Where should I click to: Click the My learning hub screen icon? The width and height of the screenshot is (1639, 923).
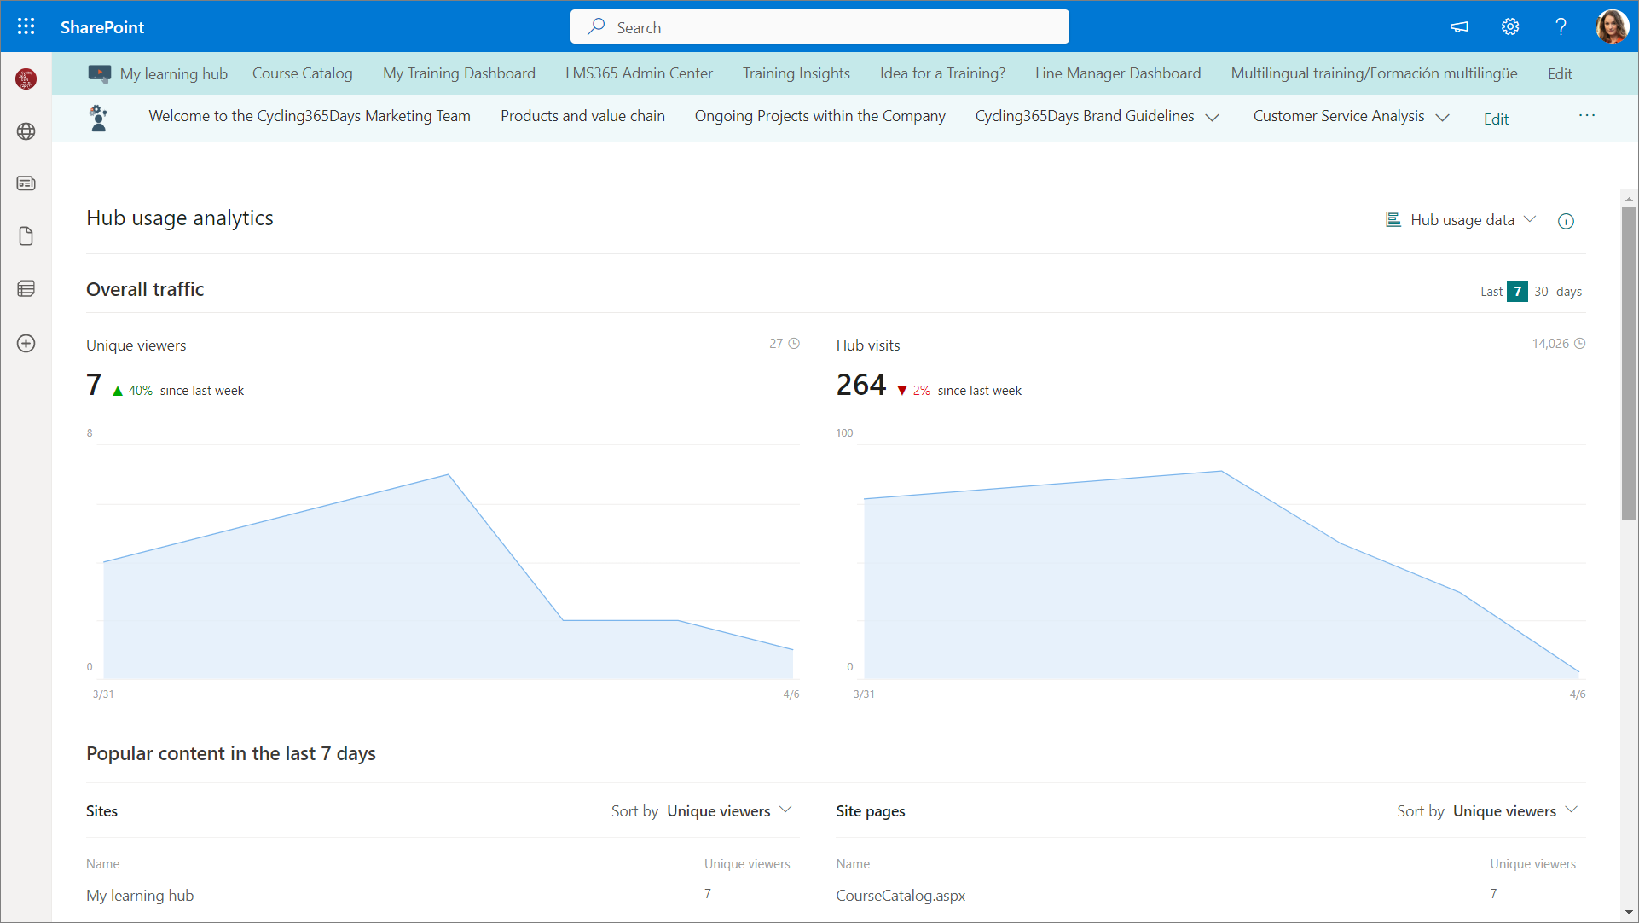[99, 74]
